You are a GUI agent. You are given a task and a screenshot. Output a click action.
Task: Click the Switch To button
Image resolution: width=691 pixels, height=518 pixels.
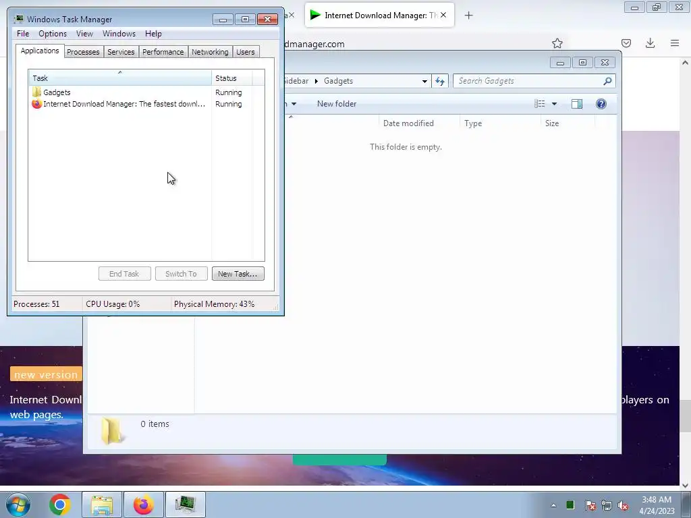pos(181,274)
